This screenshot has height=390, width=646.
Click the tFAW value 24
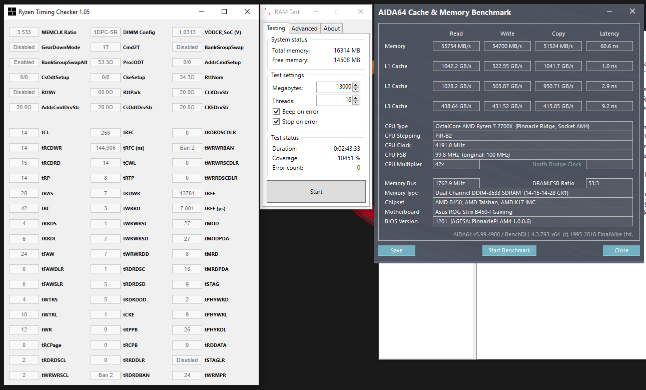pos(24,254)
